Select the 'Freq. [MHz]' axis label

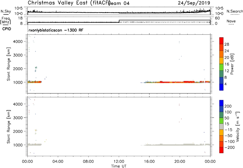tap(5, 20)
